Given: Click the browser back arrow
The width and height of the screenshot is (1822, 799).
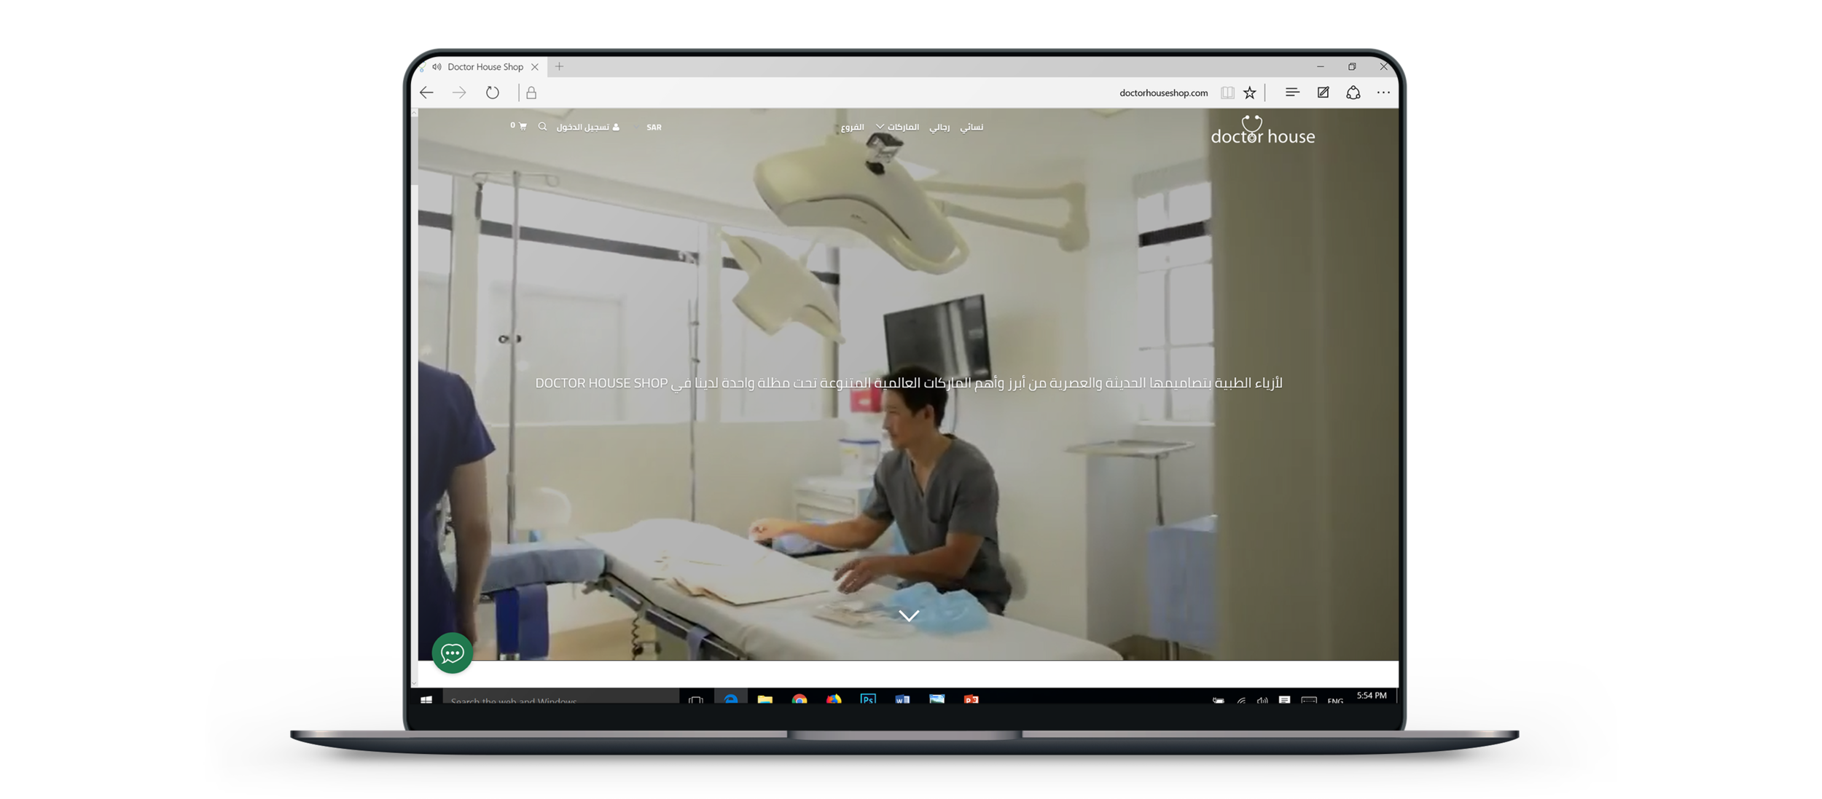Looking at the screenshot, I should (x=427, y=93).
